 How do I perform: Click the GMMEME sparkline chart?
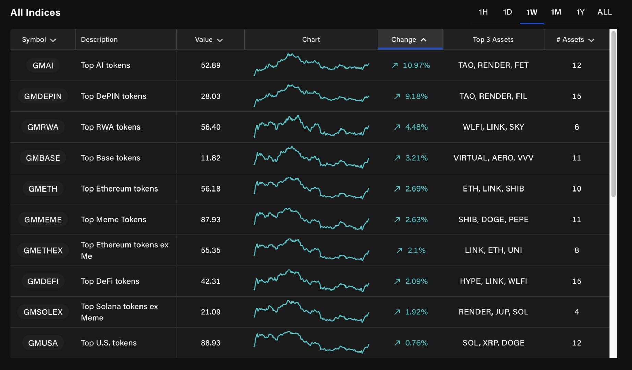311,220
